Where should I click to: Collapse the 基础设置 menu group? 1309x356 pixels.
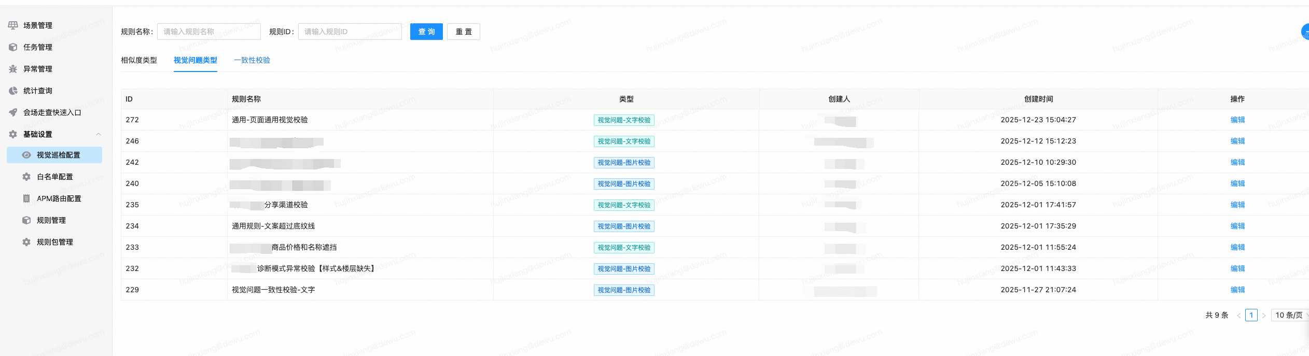click(99, 134)
